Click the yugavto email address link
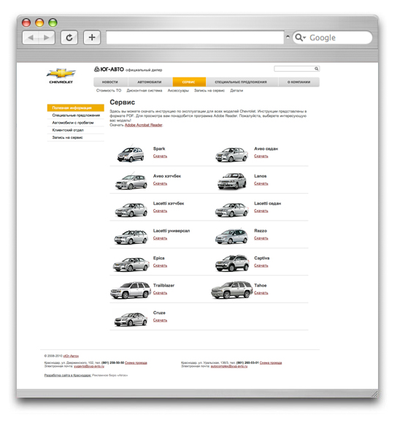The image size is (397, 429). [x=89, y=366]
